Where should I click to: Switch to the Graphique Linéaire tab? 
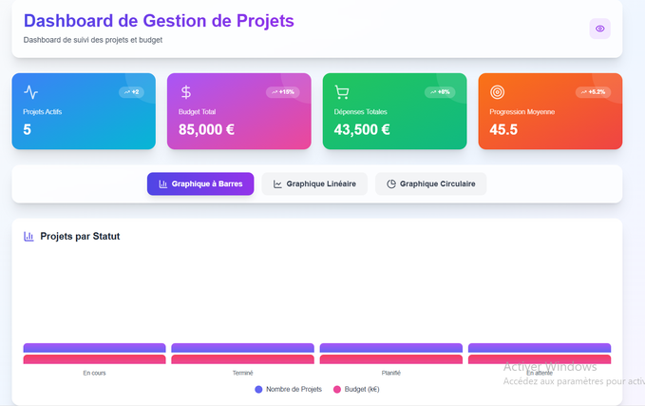click(314, 184)
